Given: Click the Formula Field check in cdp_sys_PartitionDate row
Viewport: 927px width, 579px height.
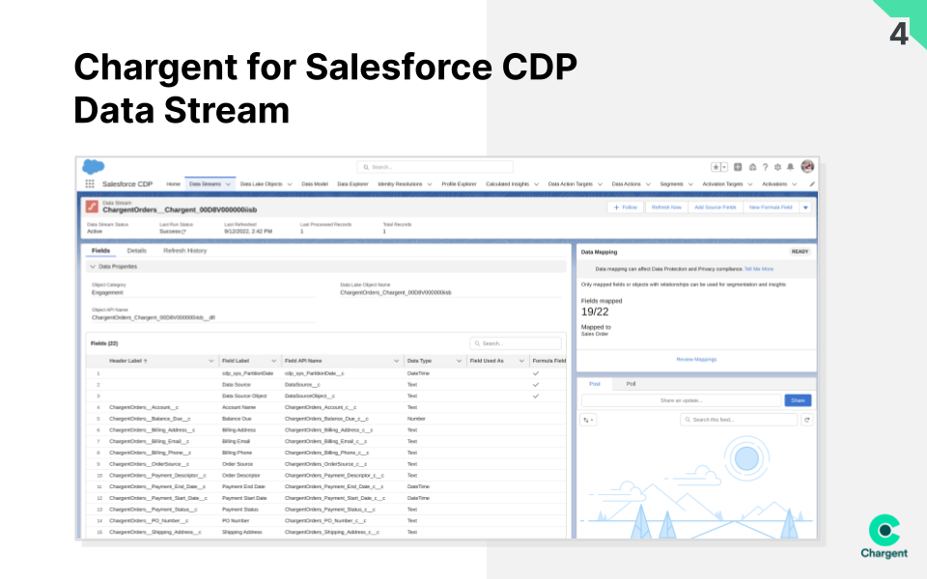Looking at the screenshot, I should point(536,373).
